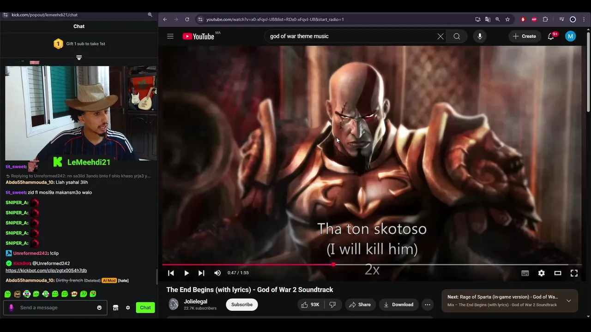
Task: Dislike the video
Action: pos(332,304)
